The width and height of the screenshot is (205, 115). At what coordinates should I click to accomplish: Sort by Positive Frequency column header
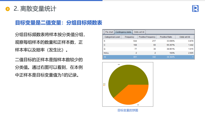(147, 37)
